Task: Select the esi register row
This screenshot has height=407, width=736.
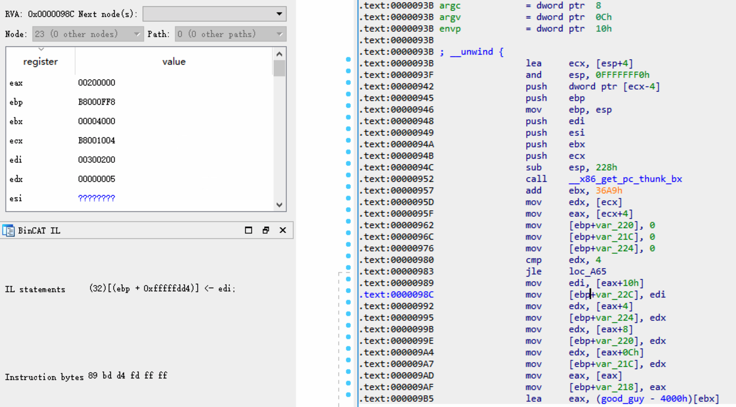Action: [x=139, y=198]
